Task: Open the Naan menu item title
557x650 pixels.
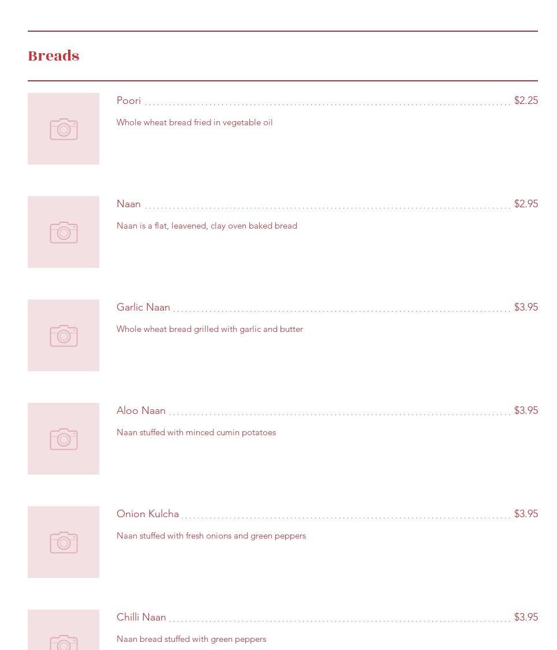Action: tap(129, 204)
